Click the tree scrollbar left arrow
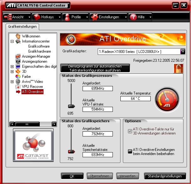The width and height of the screenshot is (191, 184). 12,124
